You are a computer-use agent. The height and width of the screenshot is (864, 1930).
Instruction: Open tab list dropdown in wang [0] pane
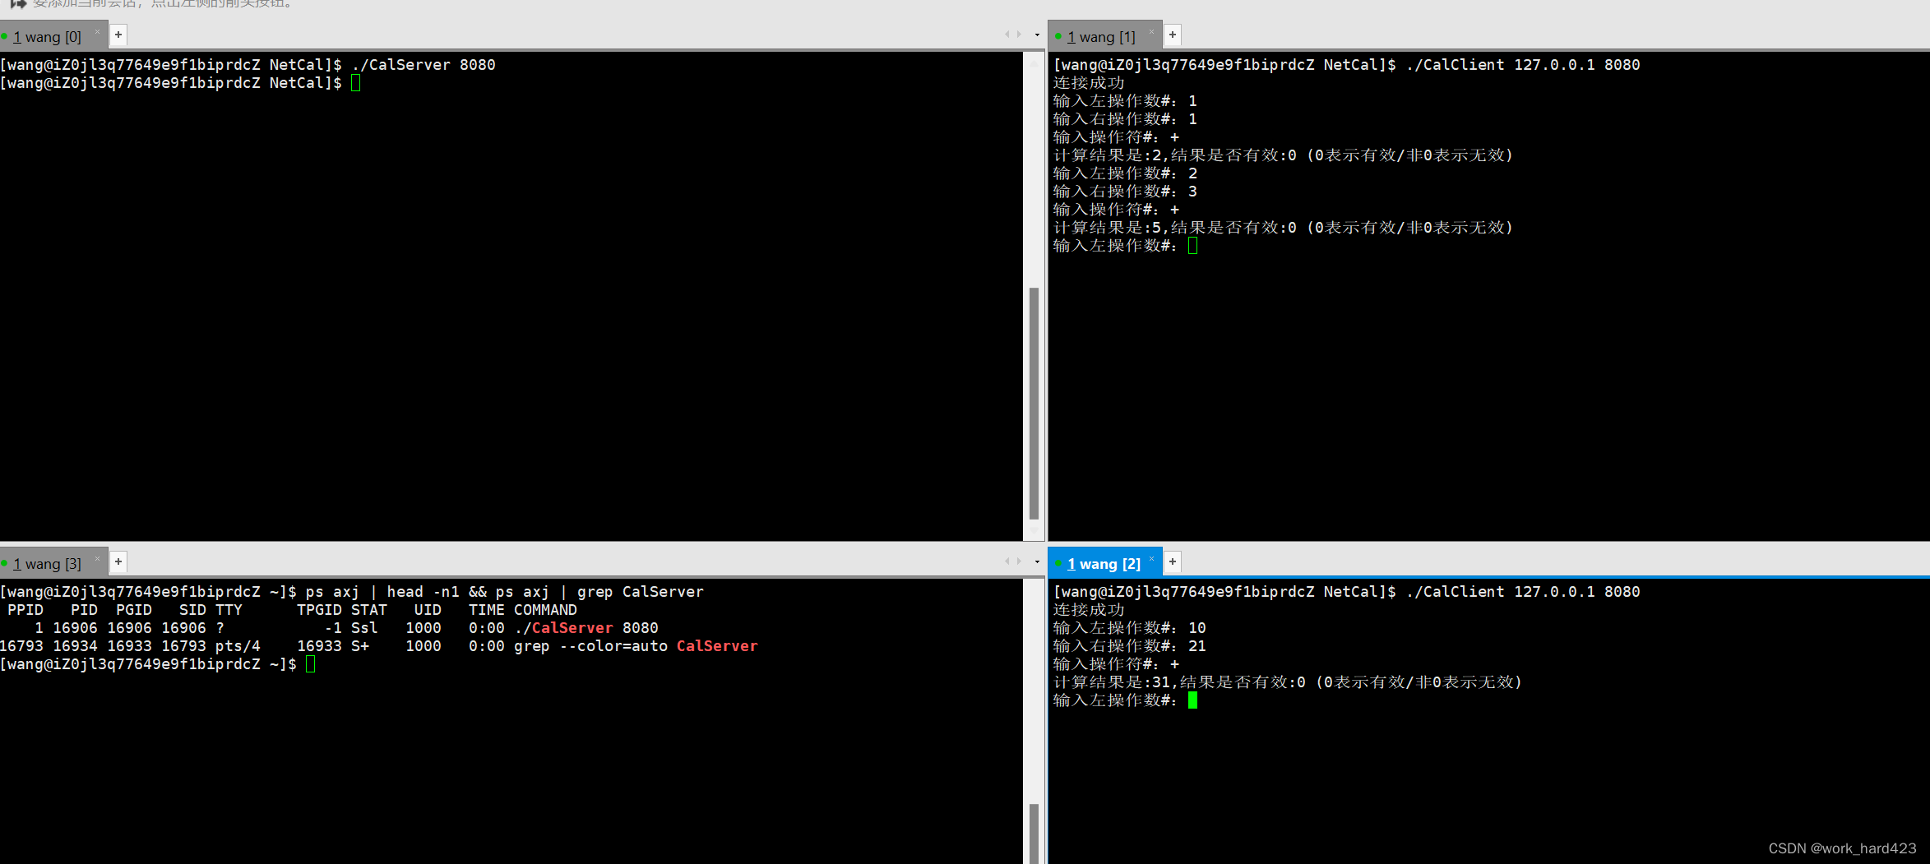[1037, 35]
